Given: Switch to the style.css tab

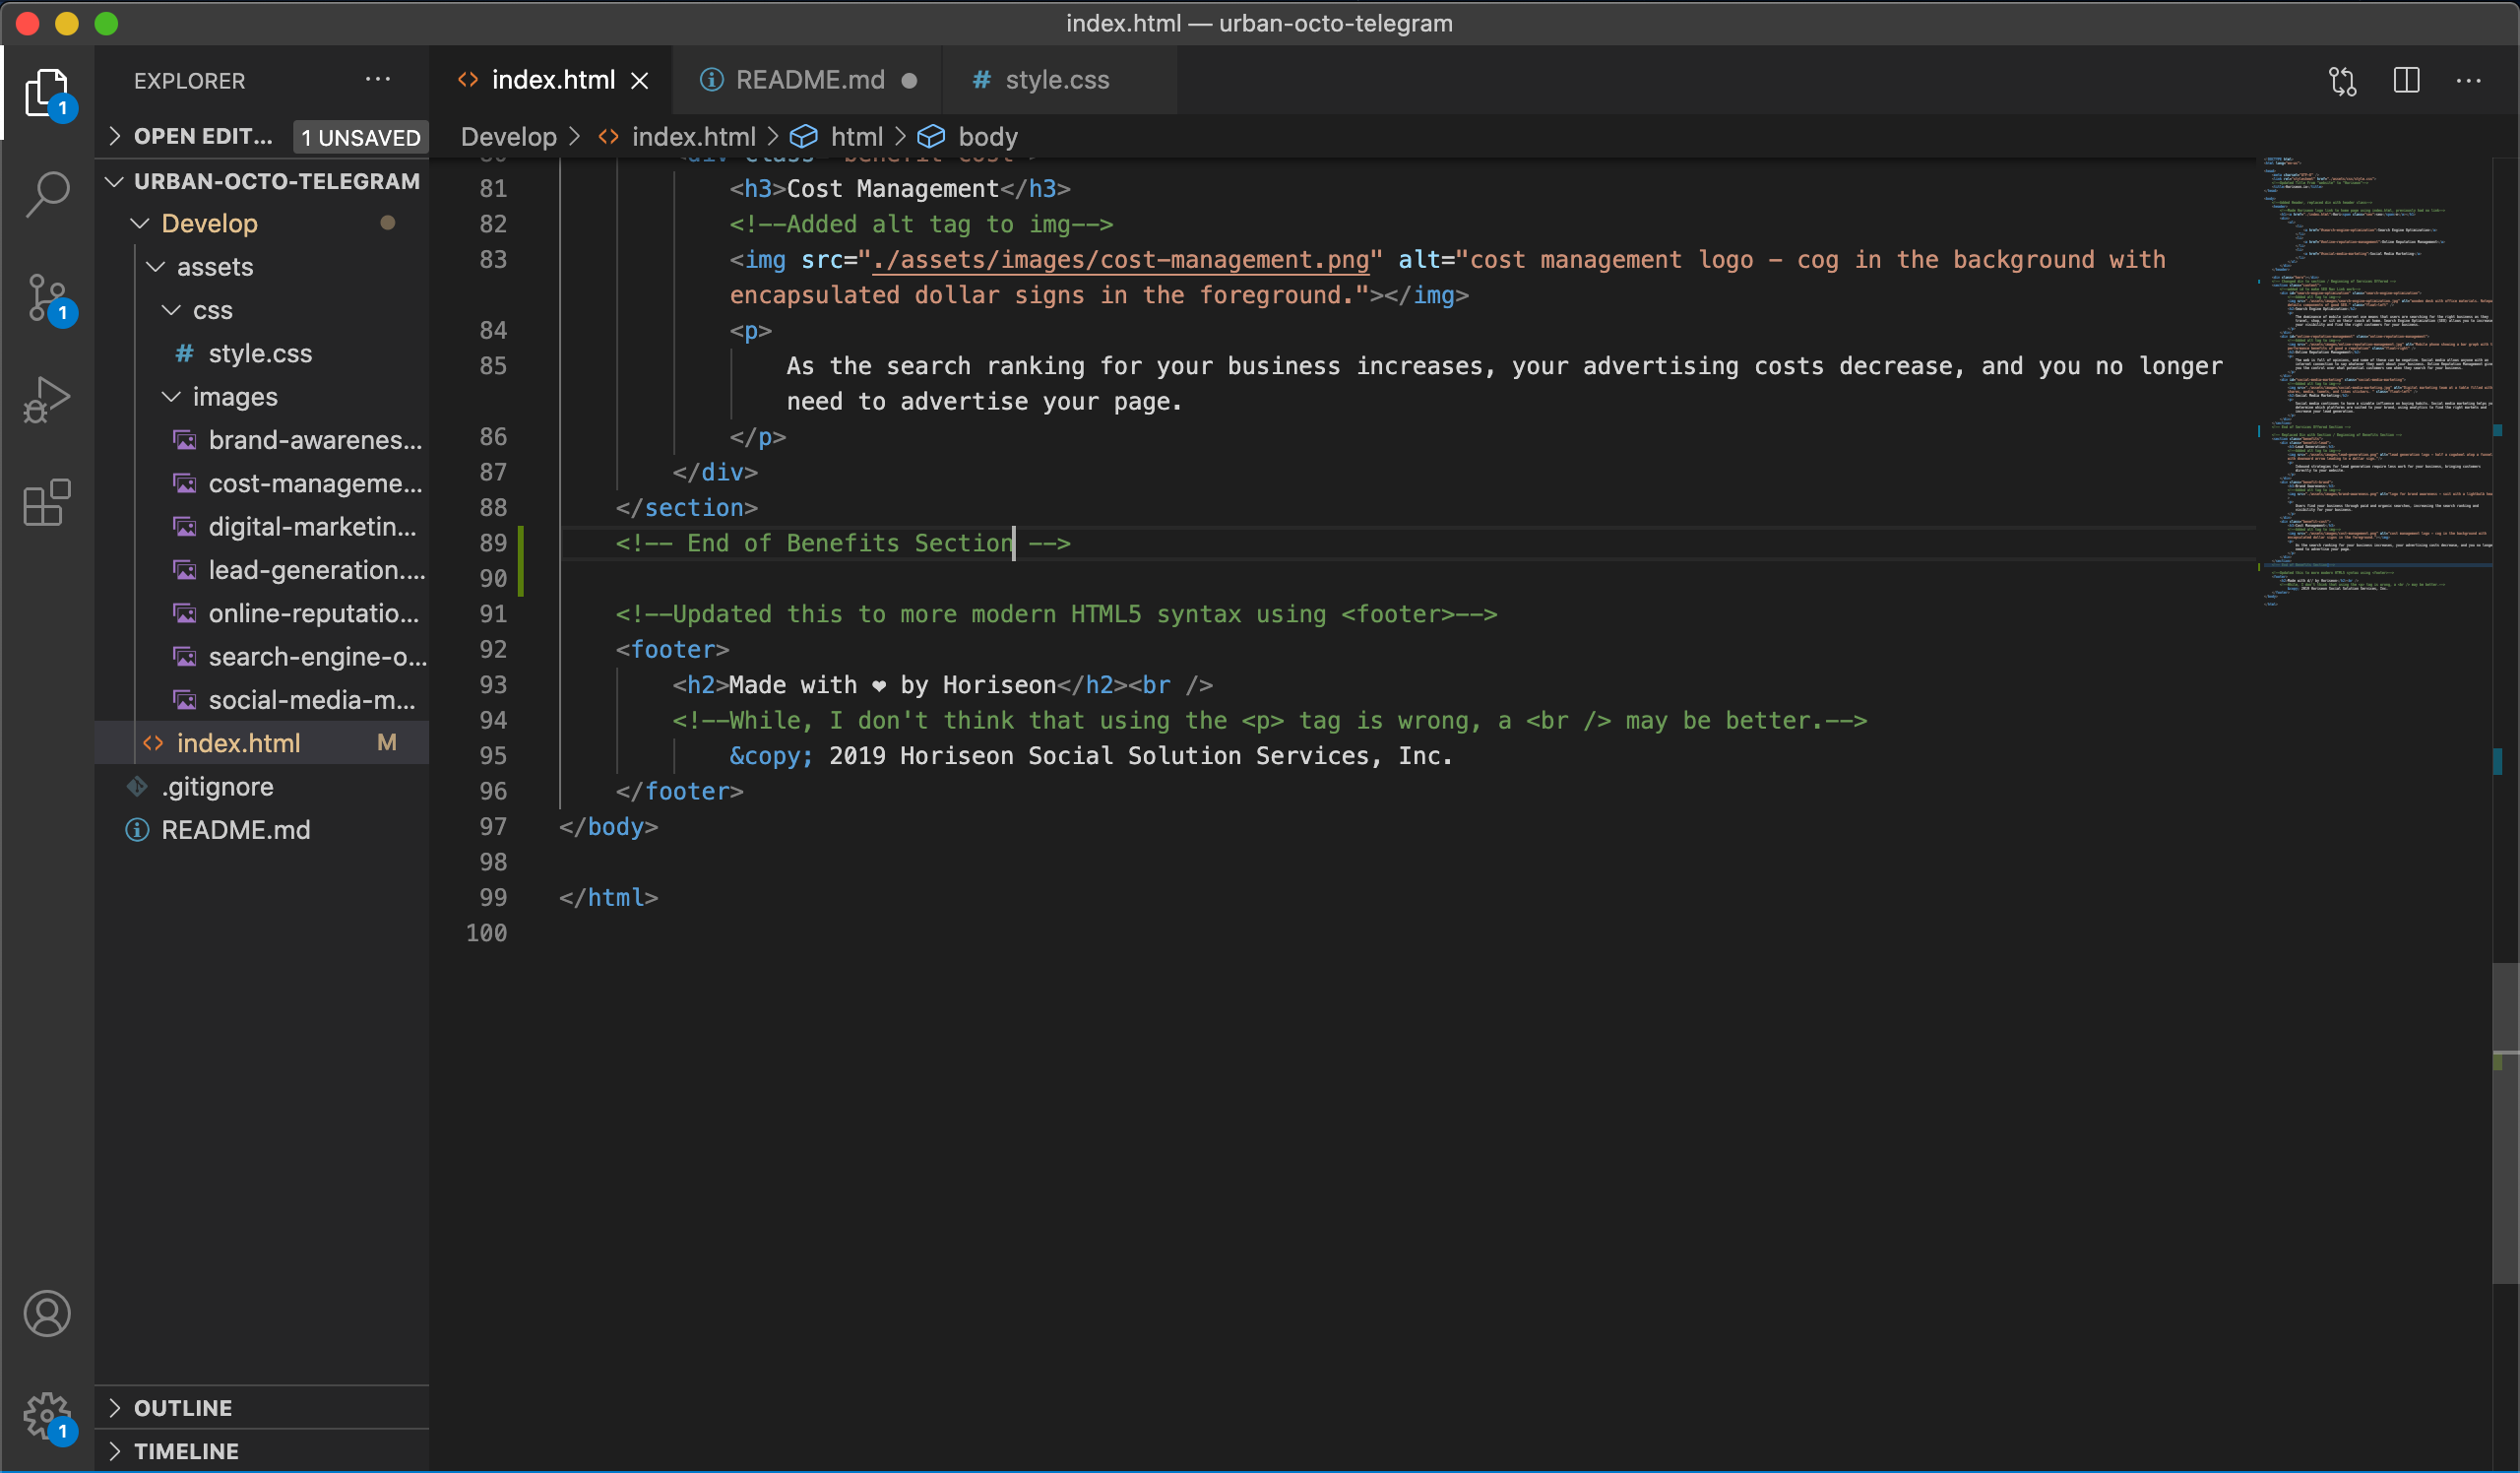Looking at the screenshot, I should click(1056, 80).
